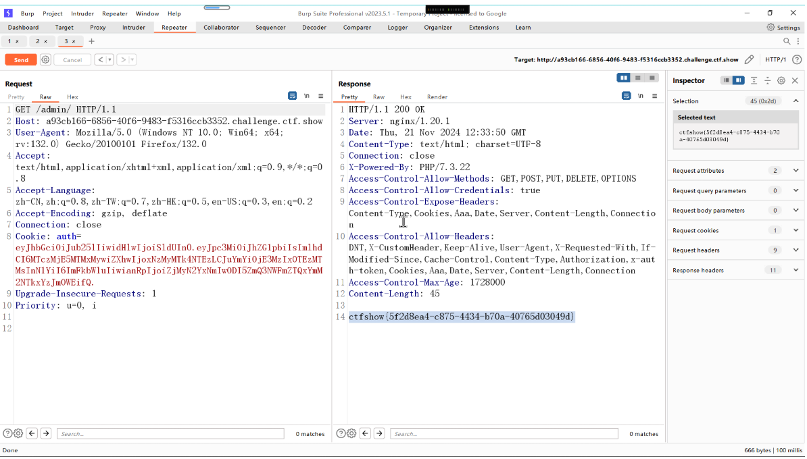Expand Request cookies section
The width and height of the screenshot is (807, 459).
click(x=796, y=230)
